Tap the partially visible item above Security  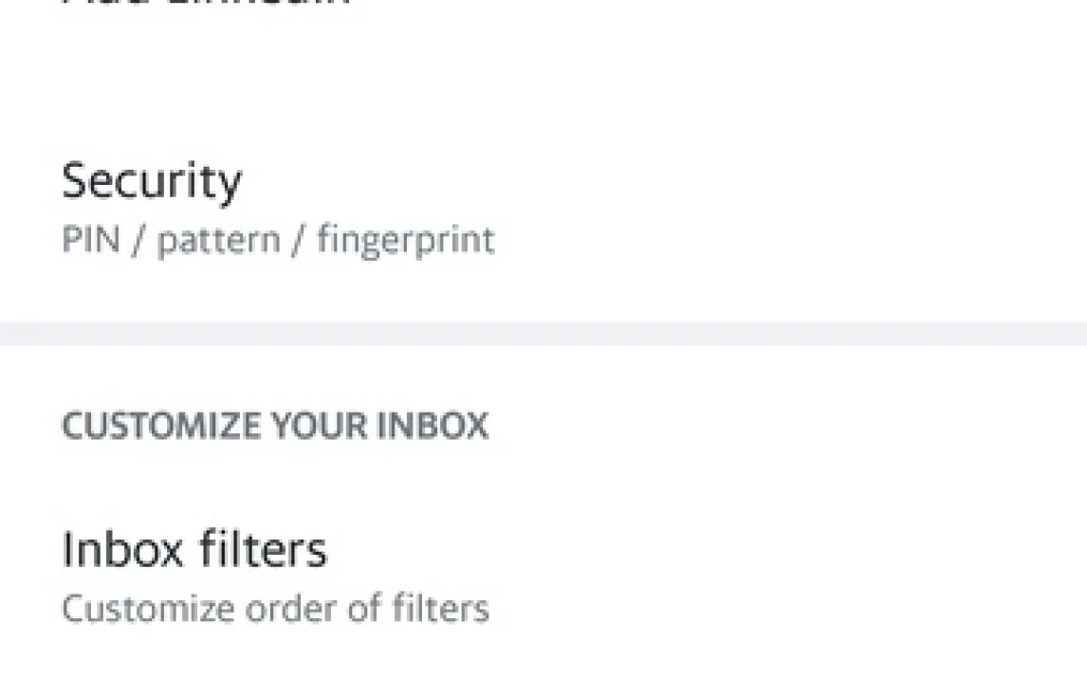[206, 5]
